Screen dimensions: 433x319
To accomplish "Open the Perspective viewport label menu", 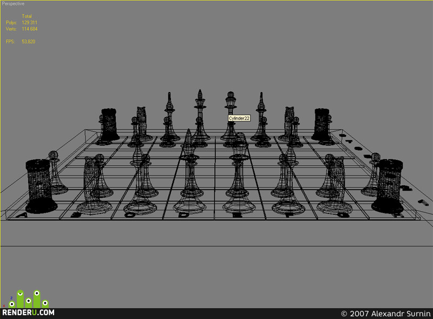I will [13, 4].
